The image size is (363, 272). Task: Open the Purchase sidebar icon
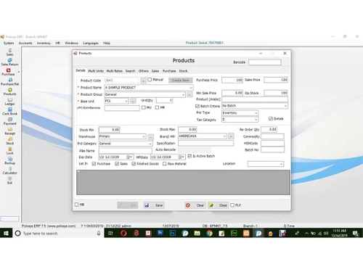9,72
